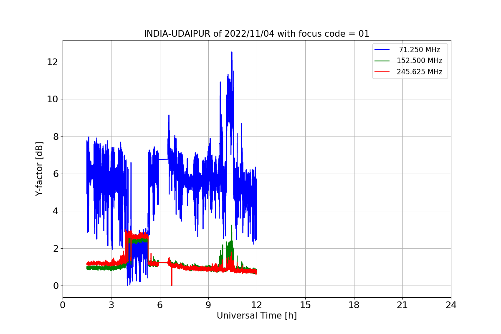The width and height of the screenshot is (501, 334).
Task: Select the 245.625 MHz legend label
Action: pos(420,72)
